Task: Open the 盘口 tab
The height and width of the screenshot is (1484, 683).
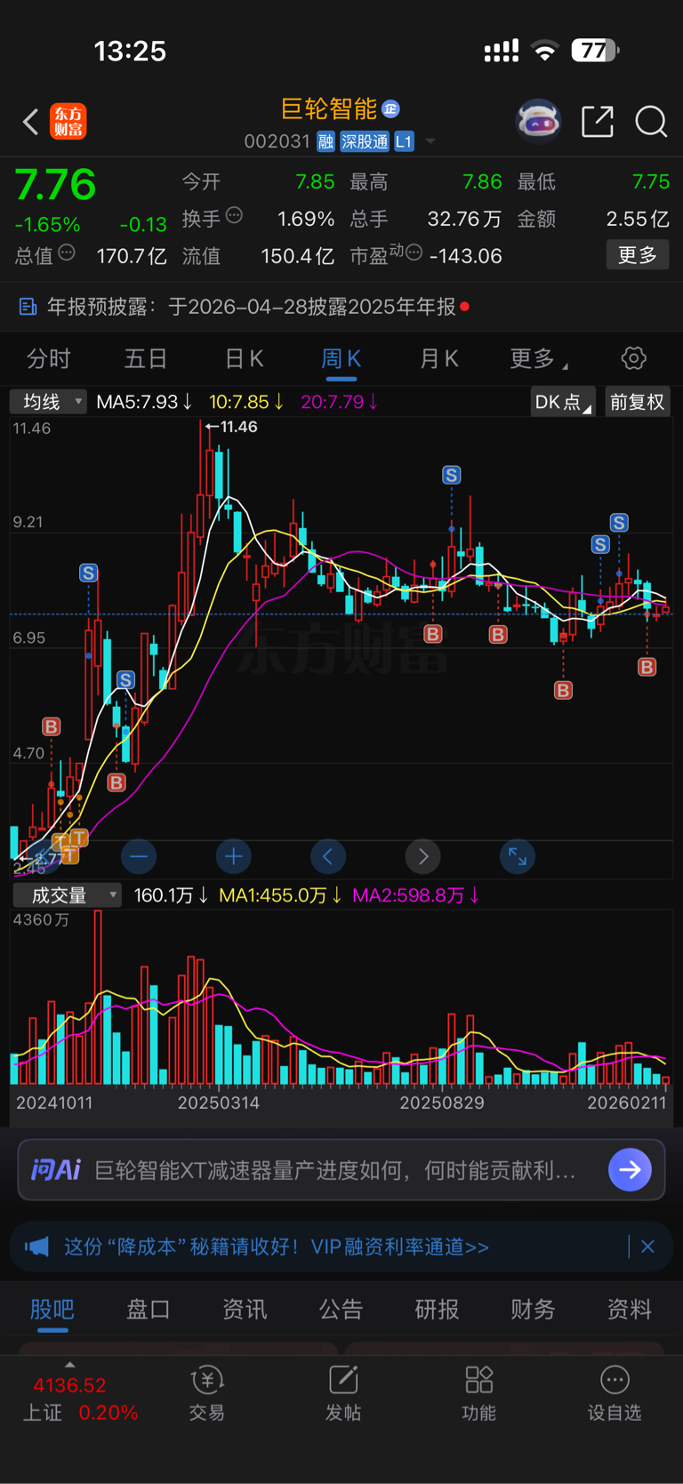Action: point(149,1309)
